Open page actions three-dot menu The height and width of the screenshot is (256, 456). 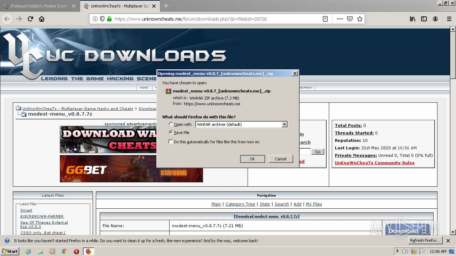click(340, 19)
